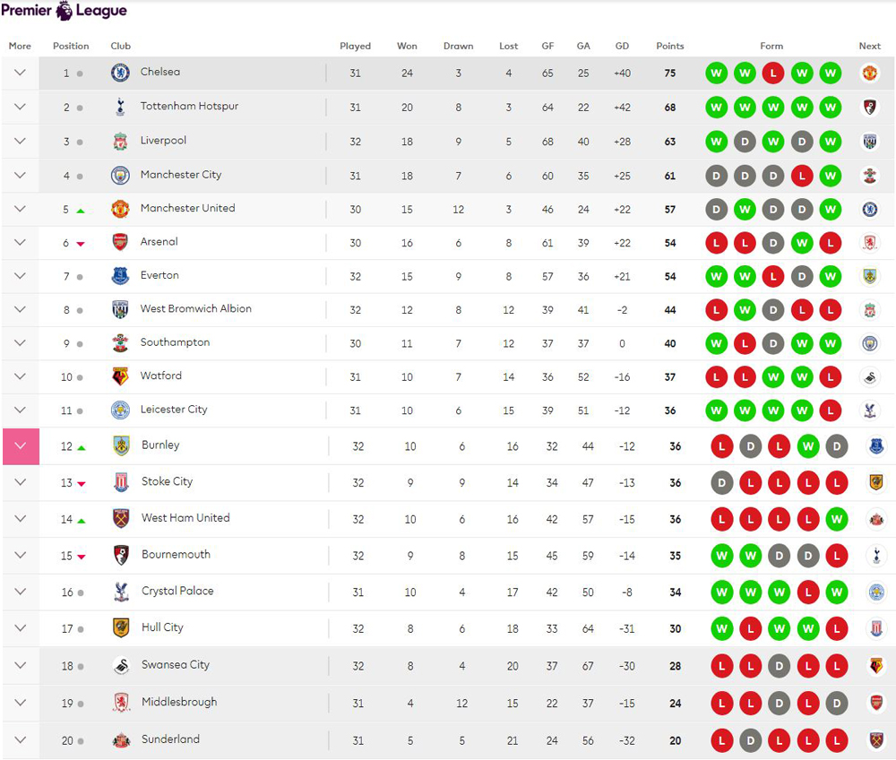Open the Crystal Palace club link
This screenshot has width=896, height=760.
[x=177, y=591]
